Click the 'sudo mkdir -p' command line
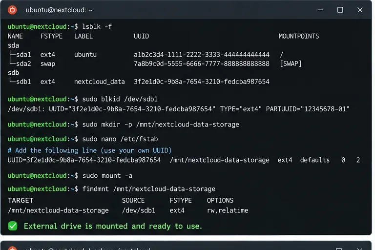The width and height of the screenshot is (375, 250). coord(161,125)
